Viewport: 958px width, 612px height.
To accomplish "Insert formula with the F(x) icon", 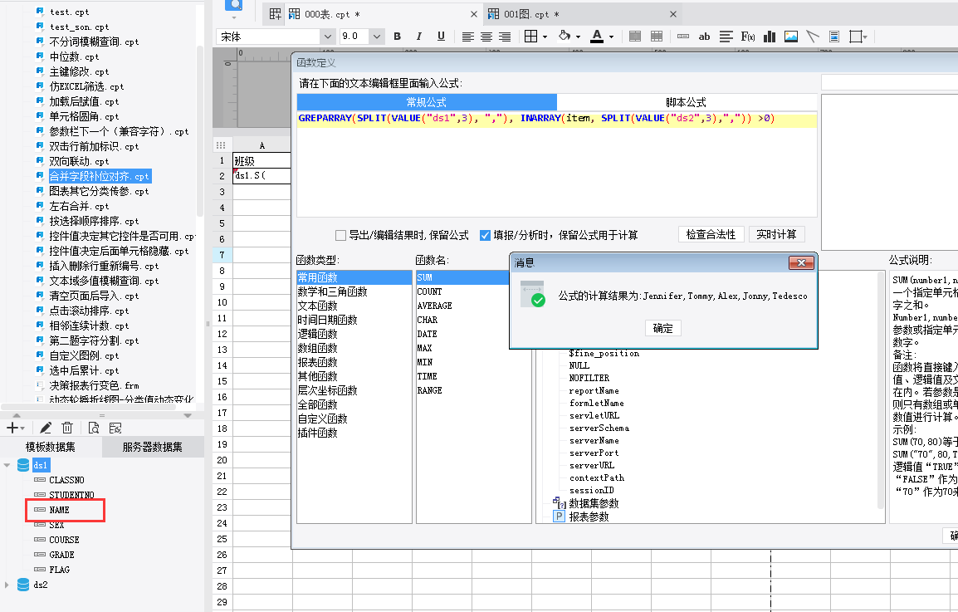I will [x=748, y=37].
